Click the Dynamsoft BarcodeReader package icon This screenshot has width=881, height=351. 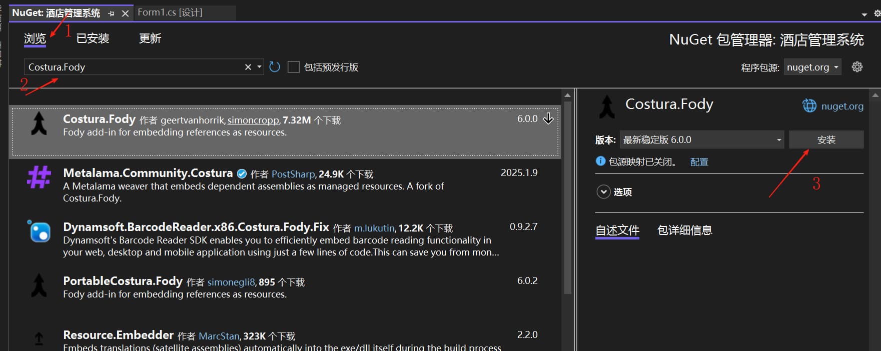pyautogui.click(x=39, y=231)
